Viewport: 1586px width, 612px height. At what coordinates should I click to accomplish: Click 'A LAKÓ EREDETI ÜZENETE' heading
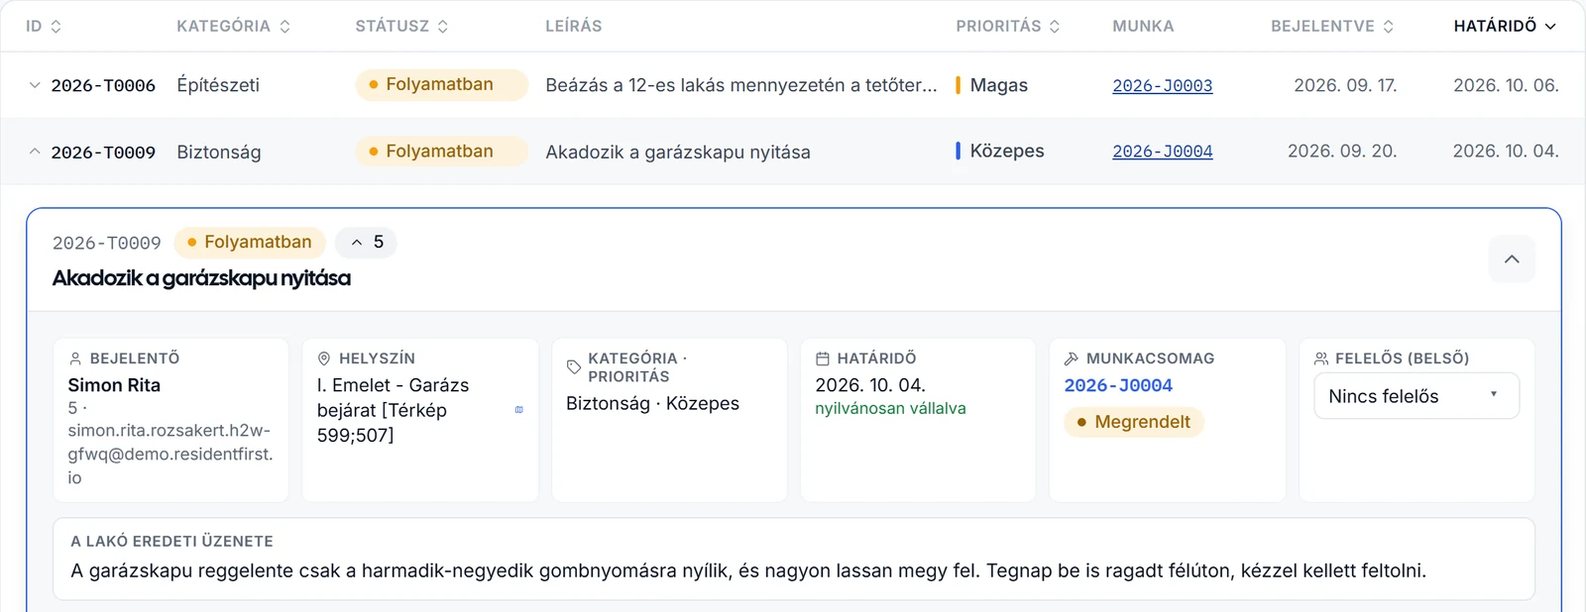[x=171, y=541]
